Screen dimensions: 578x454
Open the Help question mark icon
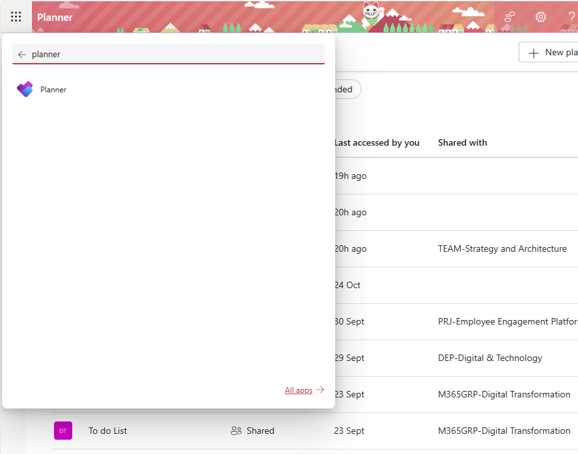[571, 16]
